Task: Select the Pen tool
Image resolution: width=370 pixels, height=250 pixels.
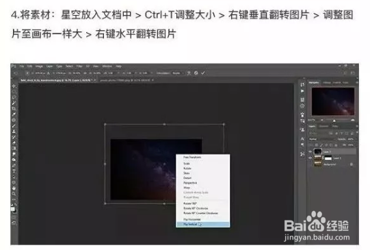Action: pyautogui.click(x=14, y=165)
